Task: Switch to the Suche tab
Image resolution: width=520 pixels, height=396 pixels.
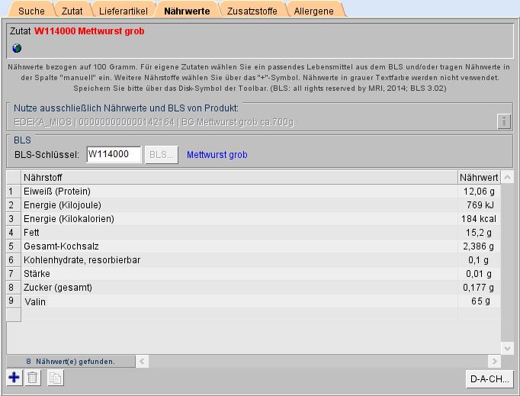Action: (31, 11)
